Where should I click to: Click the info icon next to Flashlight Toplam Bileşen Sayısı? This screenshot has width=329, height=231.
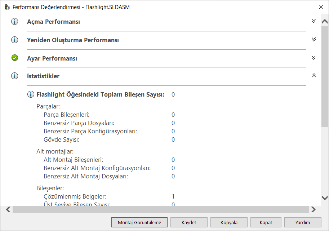pos(31,95)
